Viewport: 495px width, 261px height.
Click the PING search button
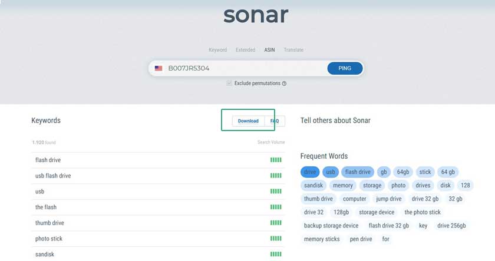(345, 68)
